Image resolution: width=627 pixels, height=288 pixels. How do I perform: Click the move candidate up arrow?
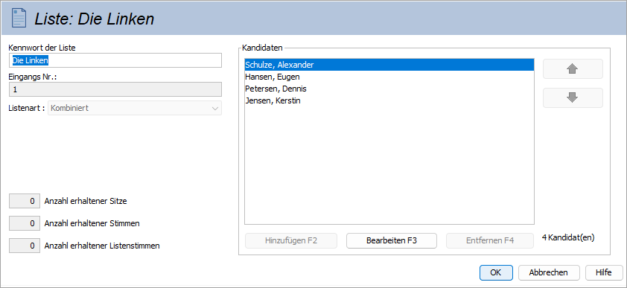pos(573,69)
